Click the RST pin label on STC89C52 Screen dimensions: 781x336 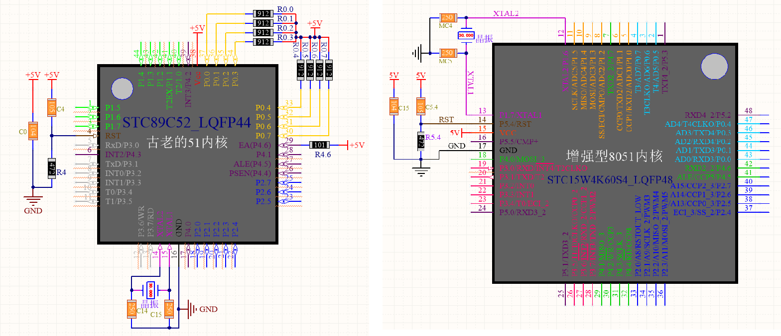pos(113,135)
